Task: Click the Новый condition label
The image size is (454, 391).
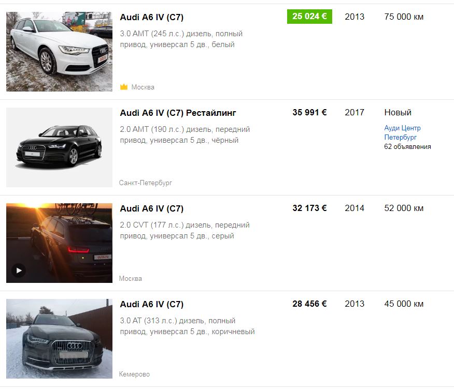Action: click(x=398, y=112)
